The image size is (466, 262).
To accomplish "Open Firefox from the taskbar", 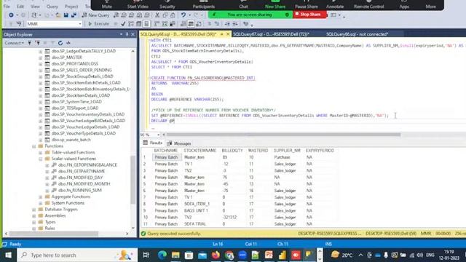I will (216, 255).
